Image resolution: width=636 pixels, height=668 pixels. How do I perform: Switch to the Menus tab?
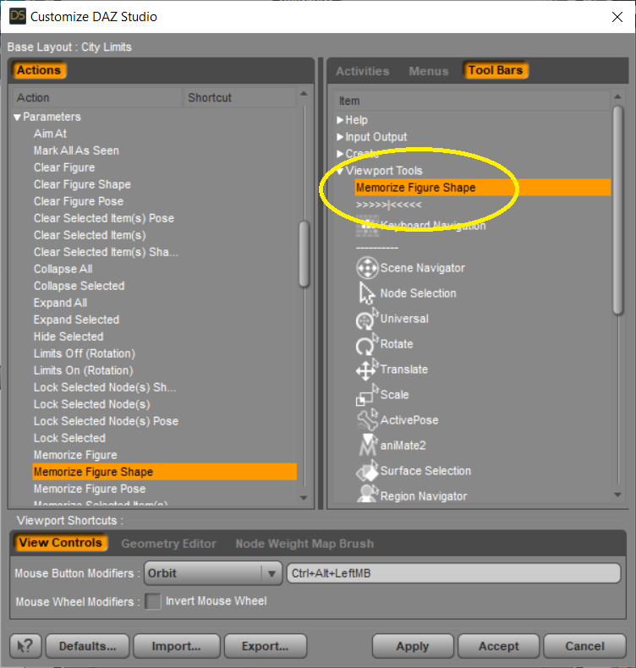[x=429, y=71]
